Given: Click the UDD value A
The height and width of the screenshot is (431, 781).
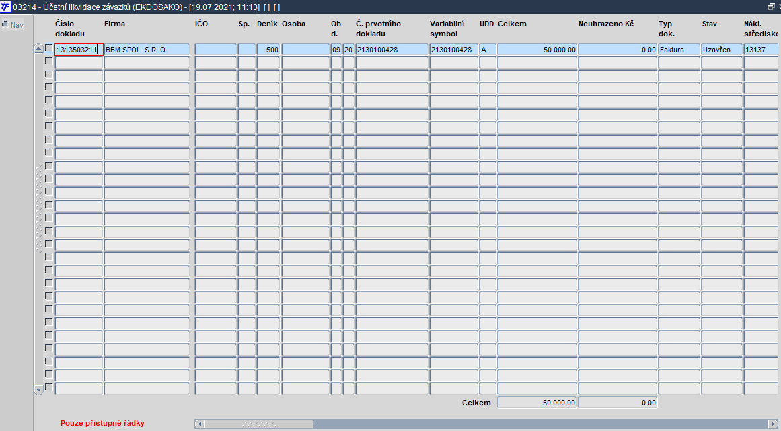Looking at the screenshot, I should [x=488, y=50].
